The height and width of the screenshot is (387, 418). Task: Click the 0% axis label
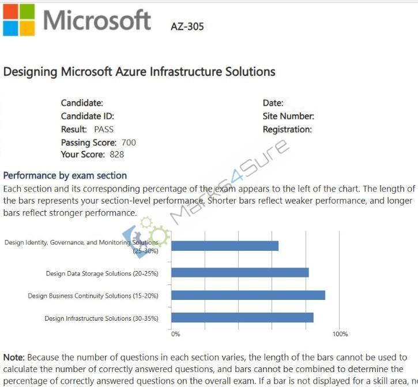pyautogui.click(x=176, y=334)
